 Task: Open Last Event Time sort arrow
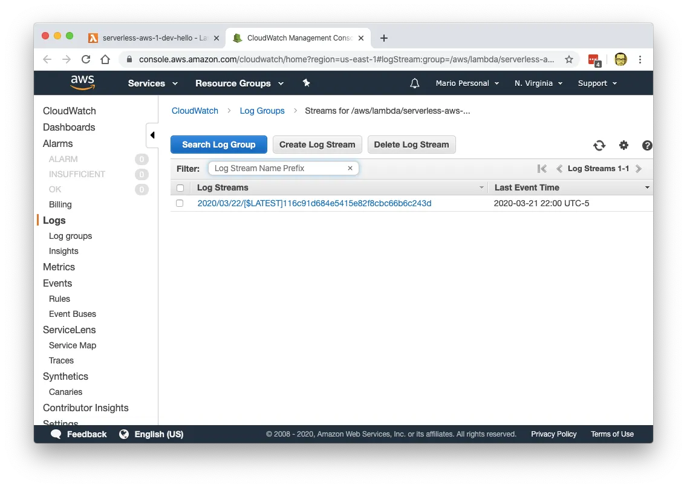pos(647,187)
